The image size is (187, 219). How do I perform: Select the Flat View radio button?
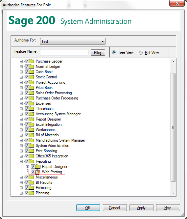[x=141, y=53]
